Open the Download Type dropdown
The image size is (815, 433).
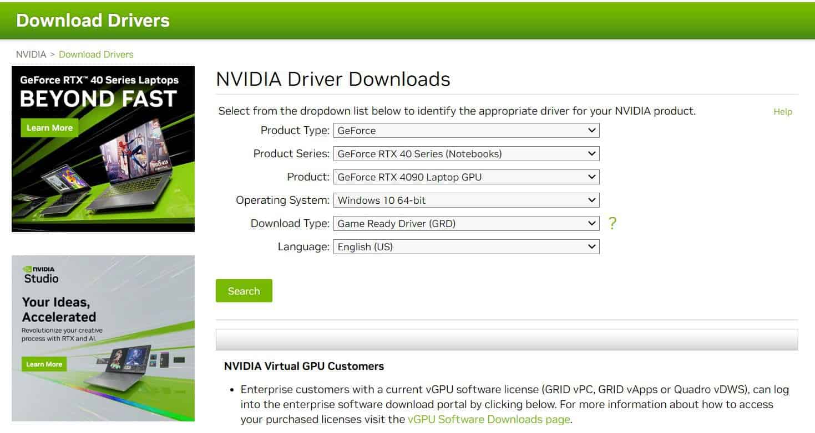(x=466, y=224)
